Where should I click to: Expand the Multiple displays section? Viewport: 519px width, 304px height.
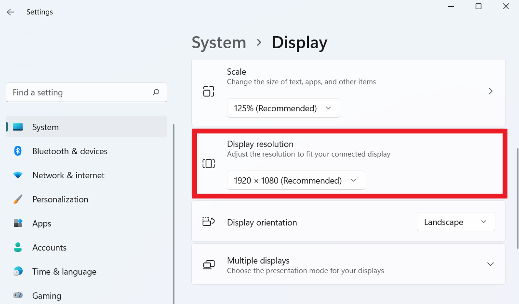tap(491, 264)
